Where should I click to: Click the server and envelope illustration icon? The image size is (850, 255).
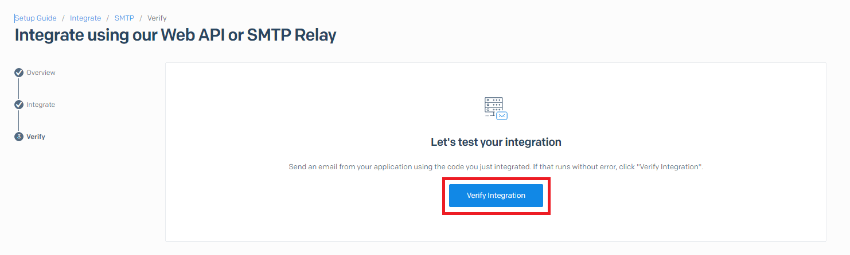pos(496,109)
